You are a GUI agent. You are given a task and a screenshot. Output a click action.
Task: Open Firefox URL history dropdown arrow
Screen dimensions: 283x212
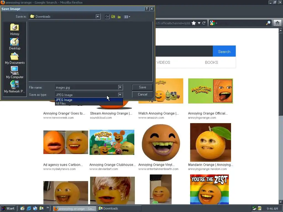[199, 23]
